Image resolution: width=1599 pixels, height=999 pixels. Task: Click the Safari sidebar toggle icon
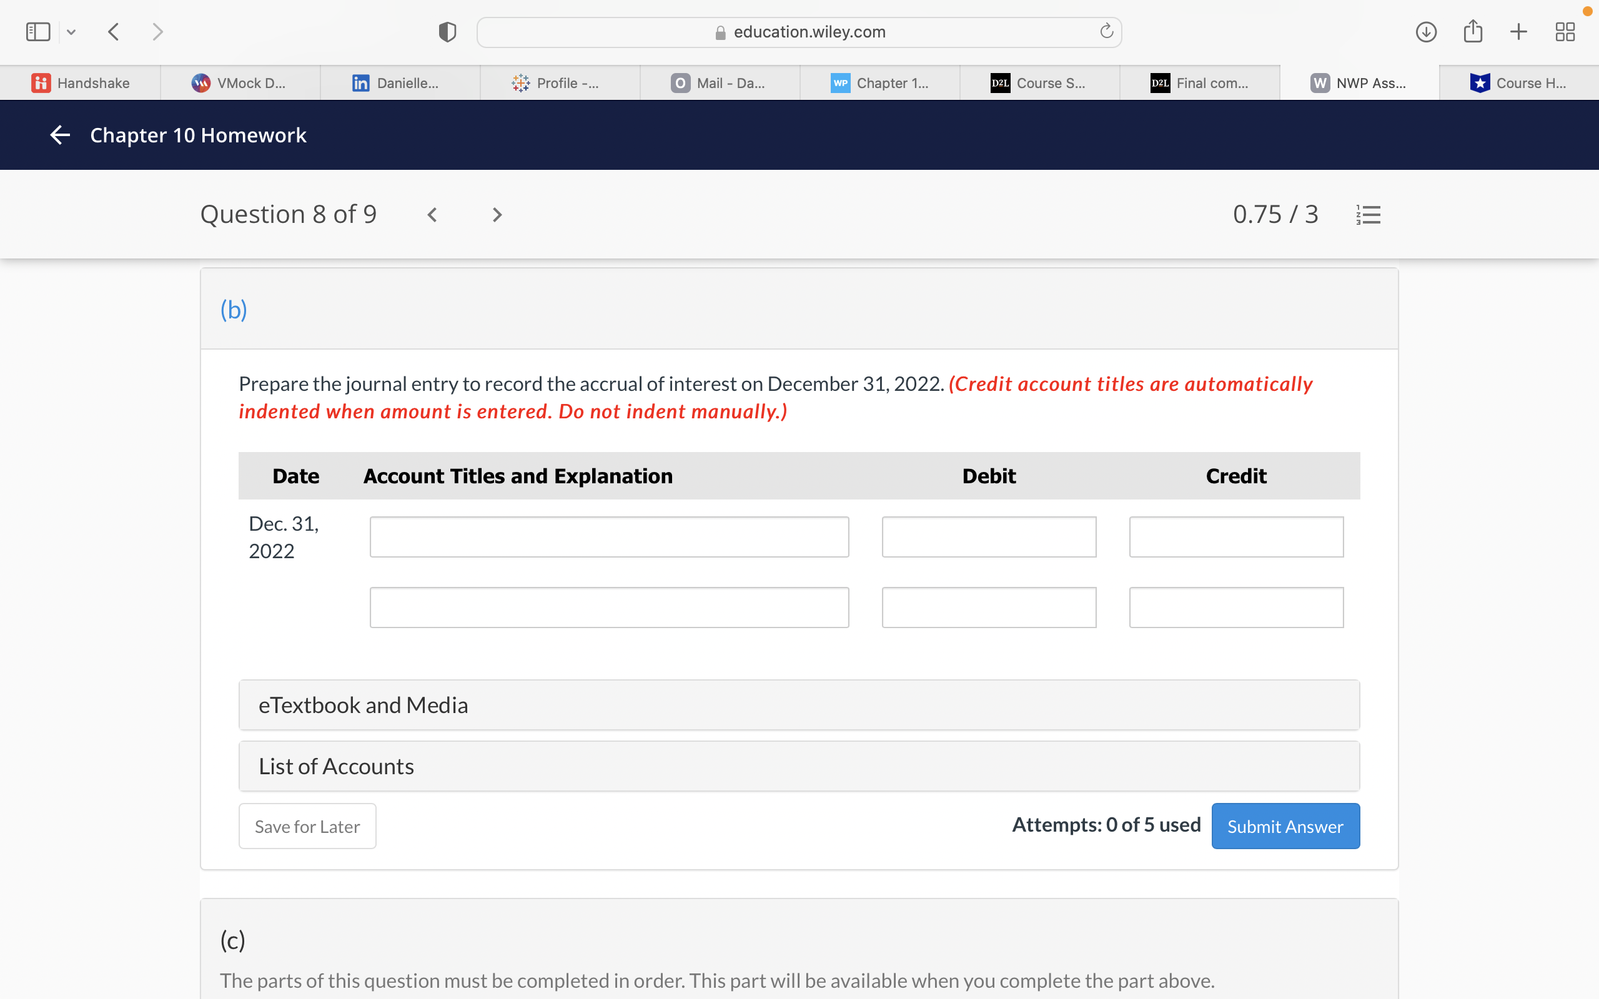click(37, 32)
